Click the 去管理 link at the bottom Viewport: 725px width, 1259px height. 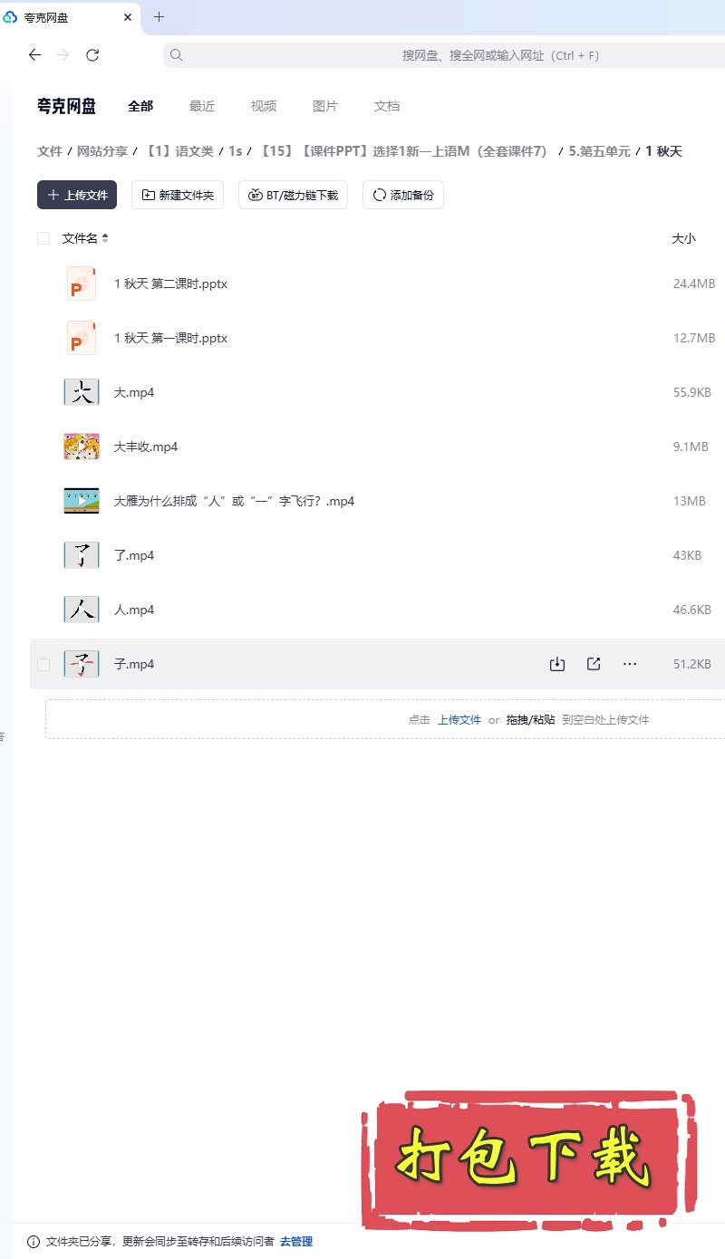click(x=296, y=1241)
